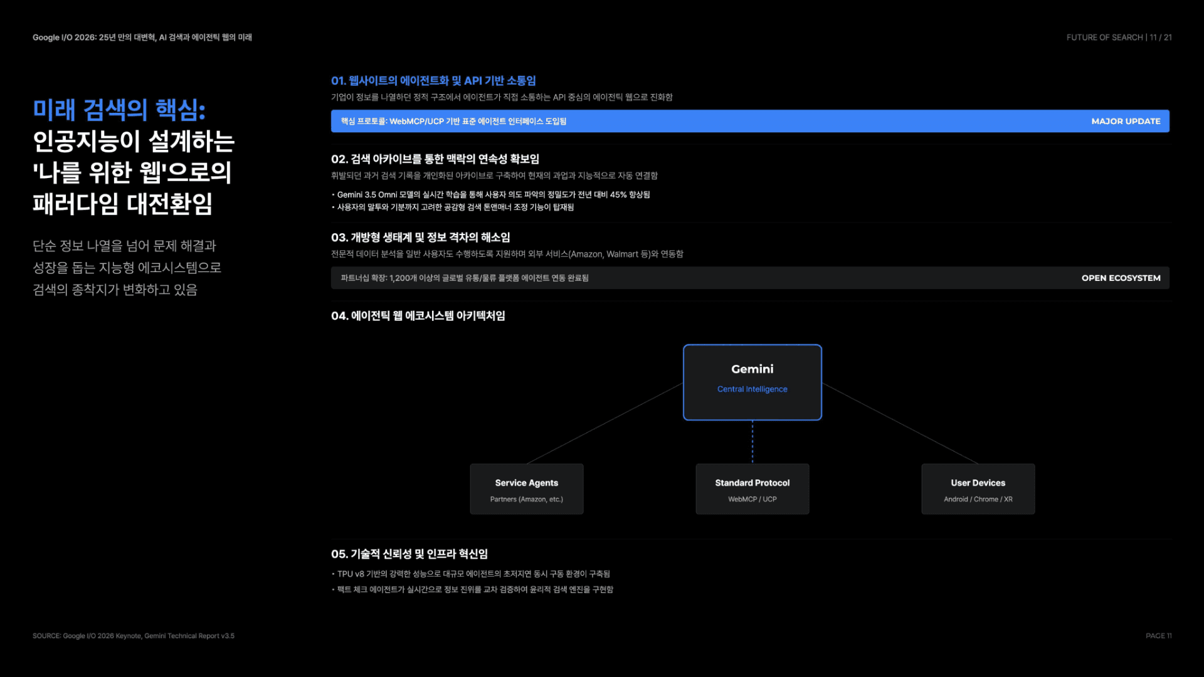Click the bullet starting '팩트 체크 에이전트가'

(472, 590)
